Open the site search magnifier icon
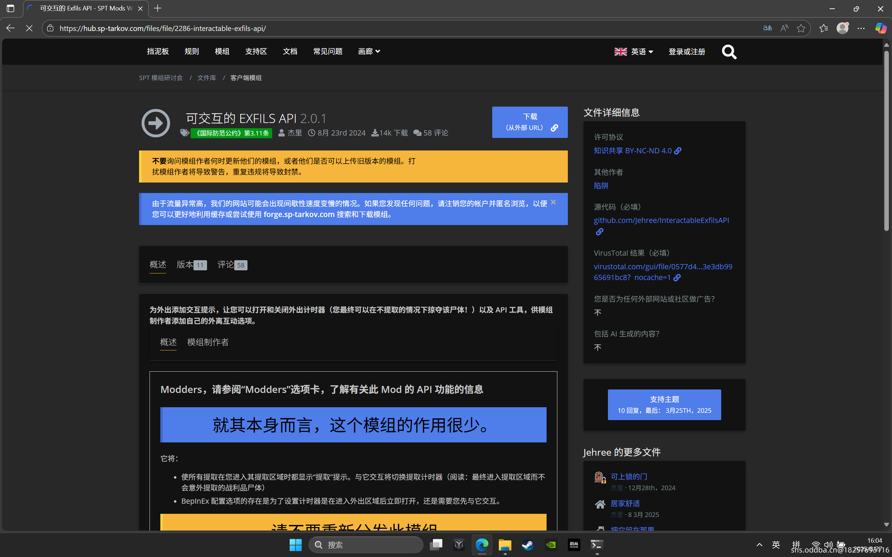Viewport: 892px width, 557px height. click(729, 52)
